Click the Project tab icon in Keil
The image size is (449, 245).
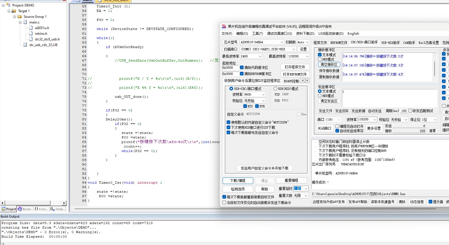coord(3,209)
